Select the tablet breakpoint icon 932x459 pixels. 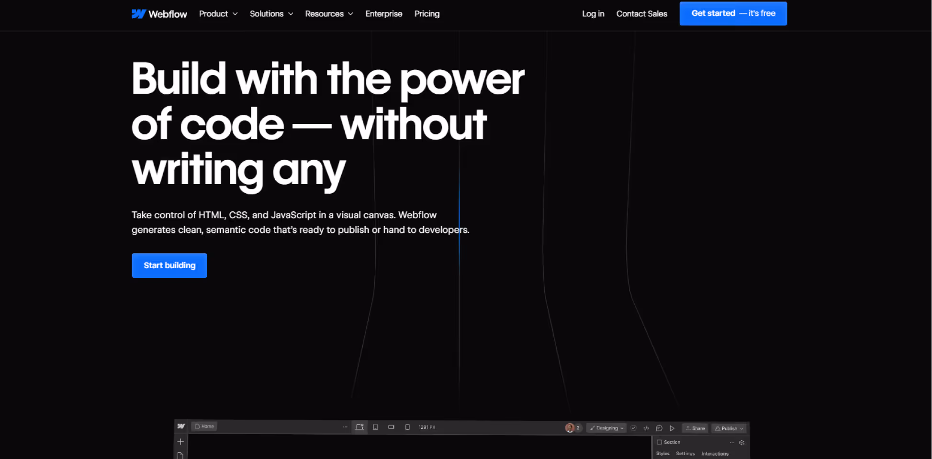tap(375, 427)
